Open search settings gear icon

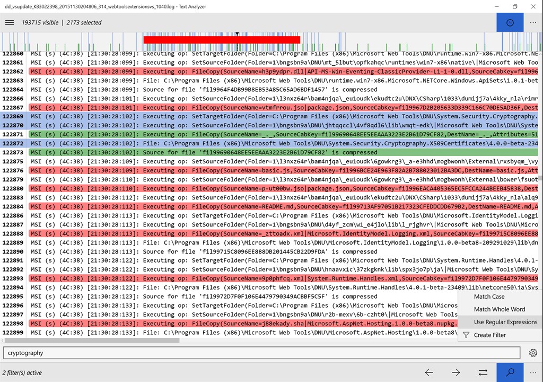533,353
